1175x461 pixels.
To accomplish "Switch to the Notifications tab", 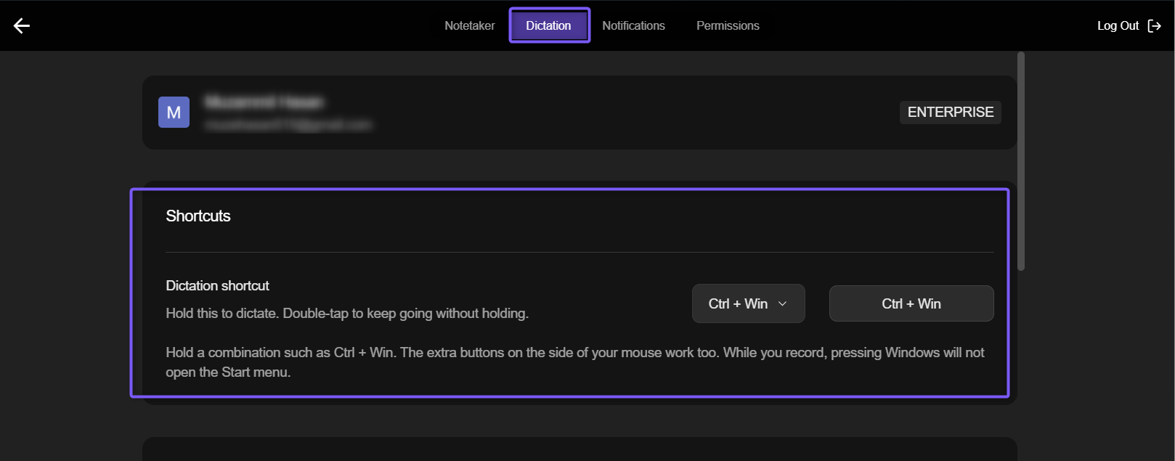I will [x=633, y=25].
